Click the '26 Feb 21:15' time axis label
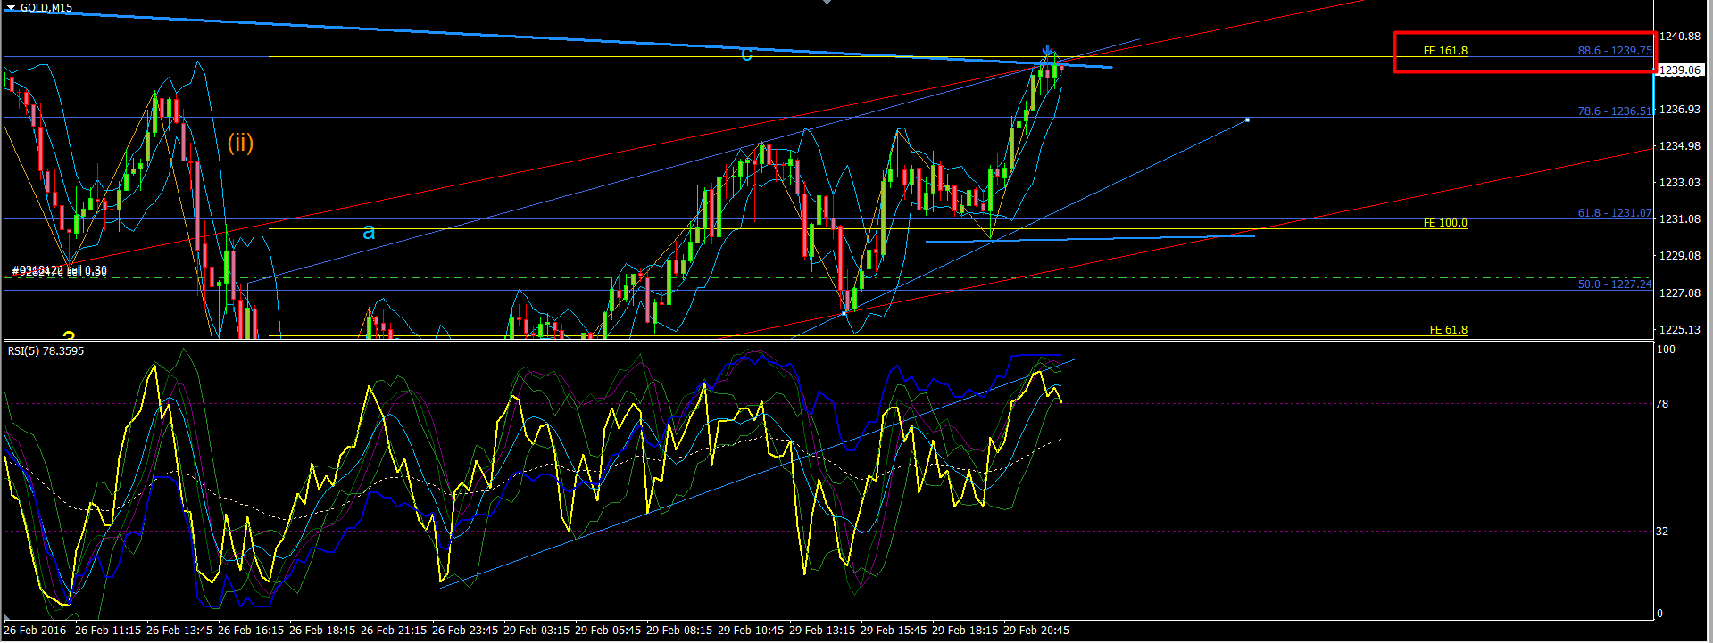 394,631
